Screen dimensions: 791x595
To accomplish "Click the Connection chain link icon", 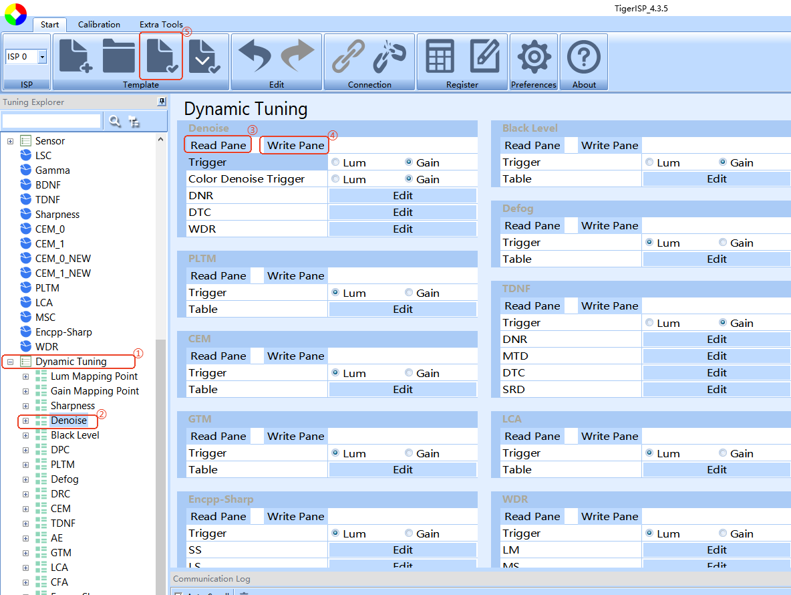I will 348,56.
